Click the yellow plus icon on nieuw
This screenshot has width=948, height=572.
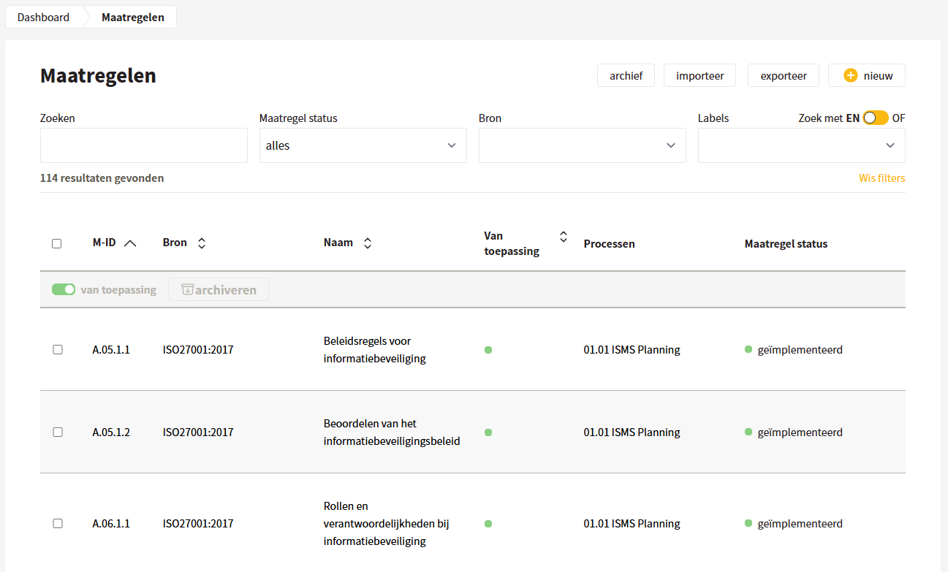tap(850, 75)
